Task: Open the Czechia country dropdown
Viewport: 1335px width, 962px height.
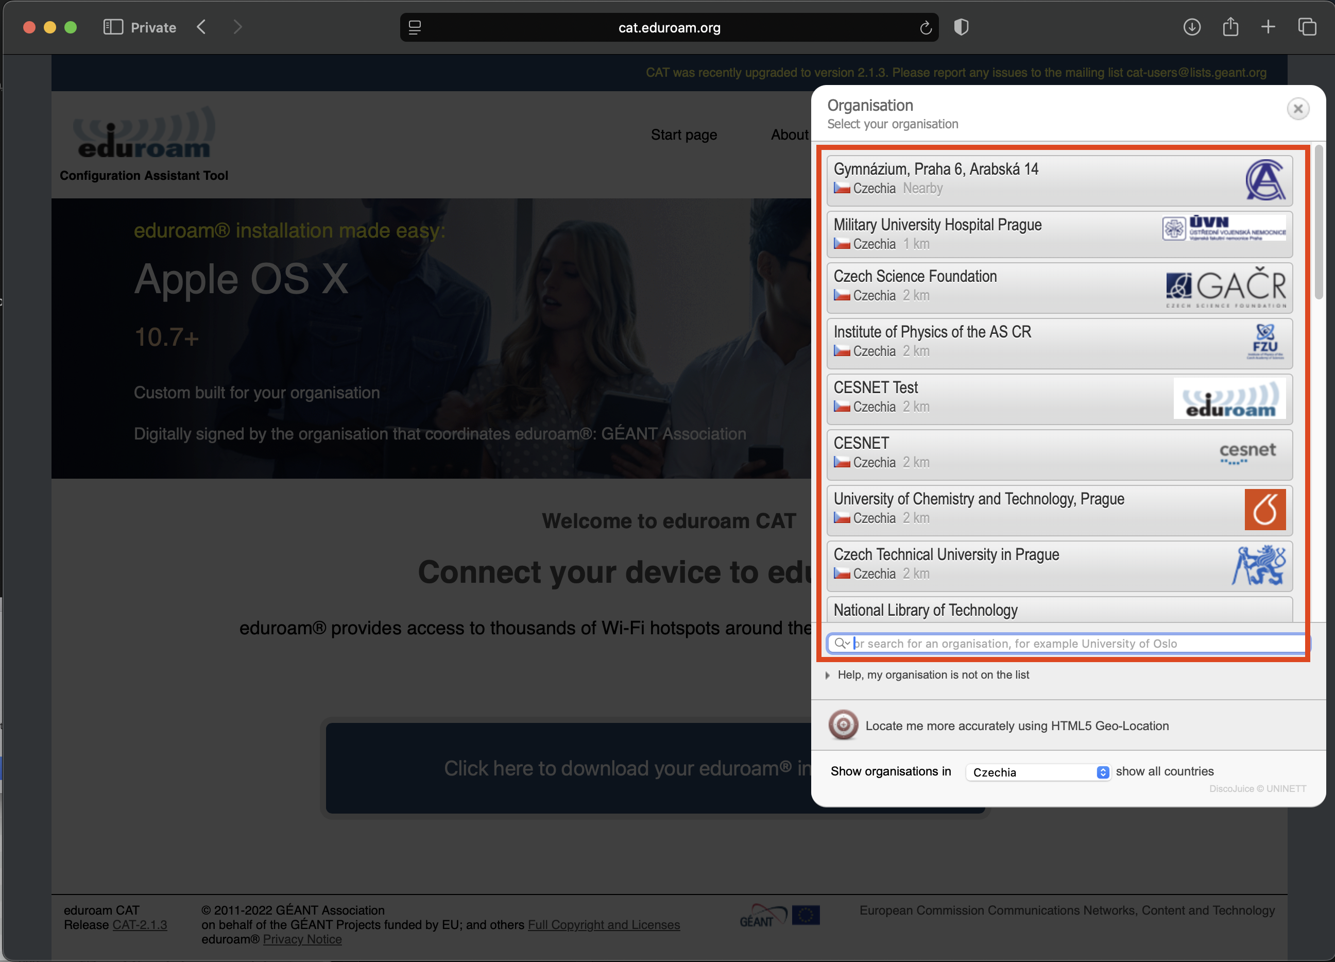Action: click(1038, 772)
